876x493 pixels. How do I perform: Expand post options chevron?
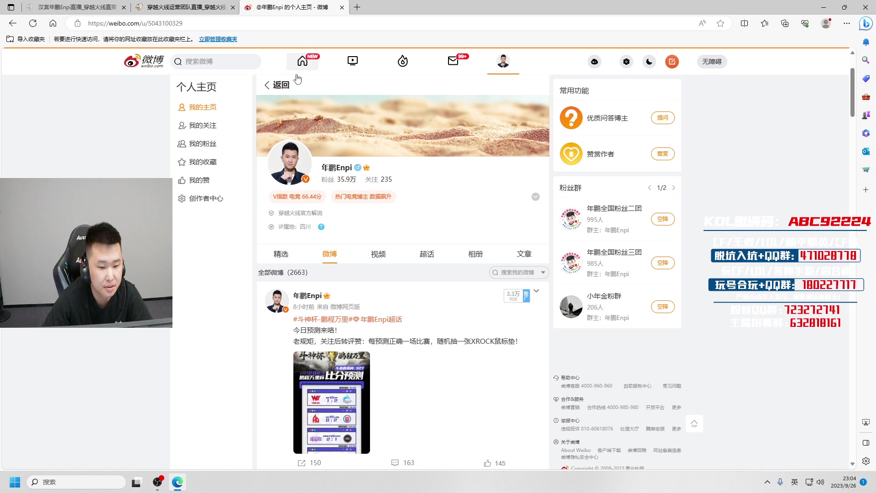(x=537, y=291)
